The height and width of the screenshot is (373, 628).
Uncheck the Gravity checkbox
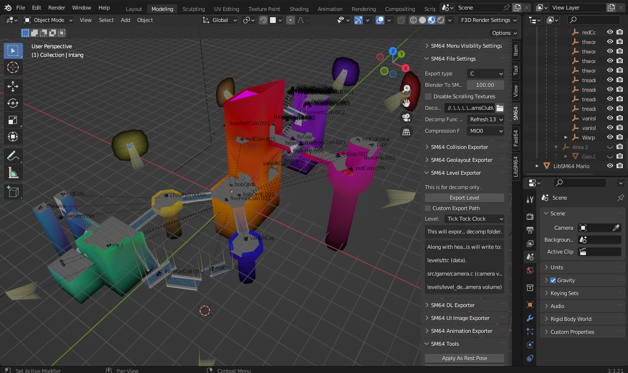553,280
